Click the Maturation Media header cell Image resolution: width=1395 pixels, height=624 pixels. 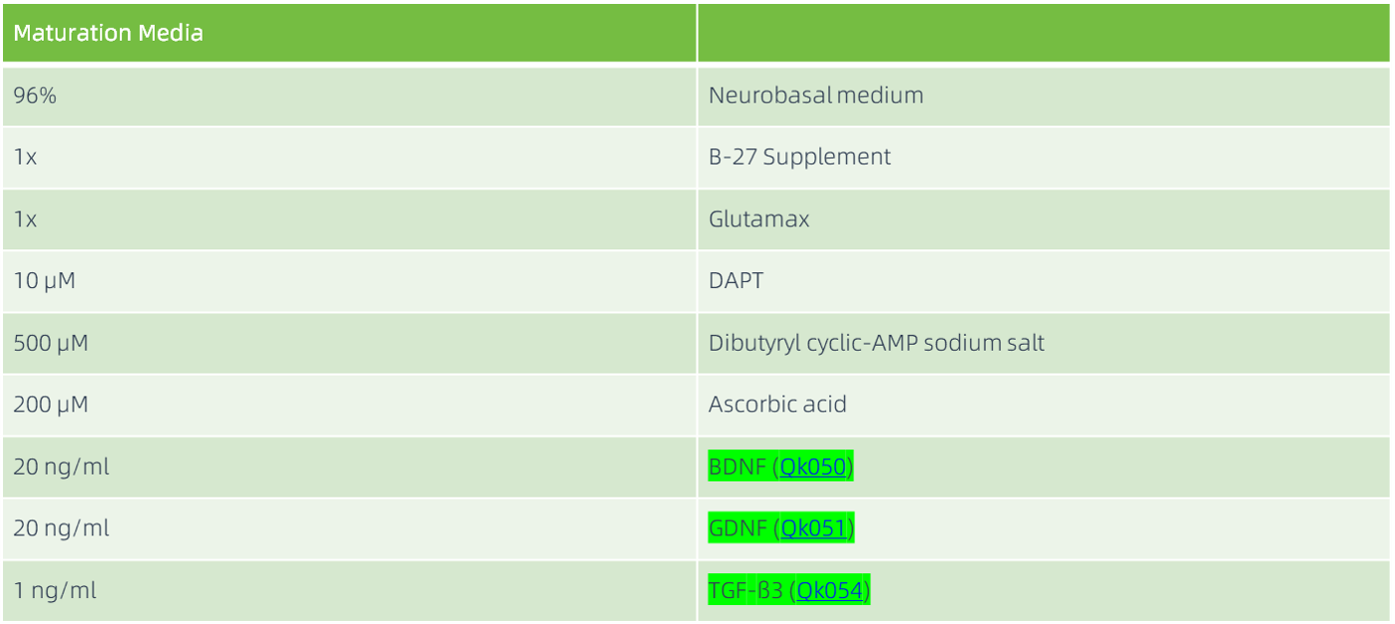[108, 33]
